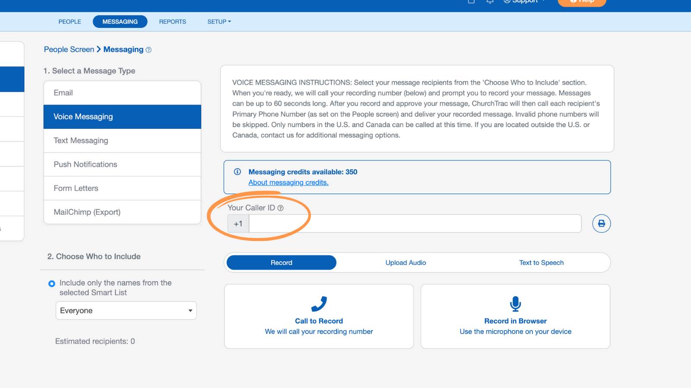Select the MESSAGING tab
This screenshot has height=388, width=691.
point(120,22)
